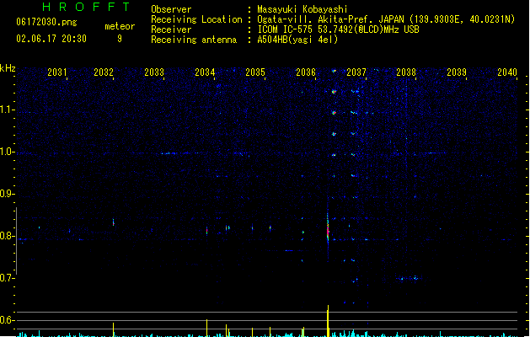Click the 2031 time marker
530x337 pixels.
pos(57,72)
